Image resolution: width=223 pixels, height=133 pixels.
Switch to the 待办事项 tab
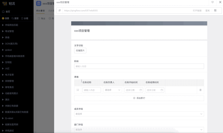[x=40, y=11]
